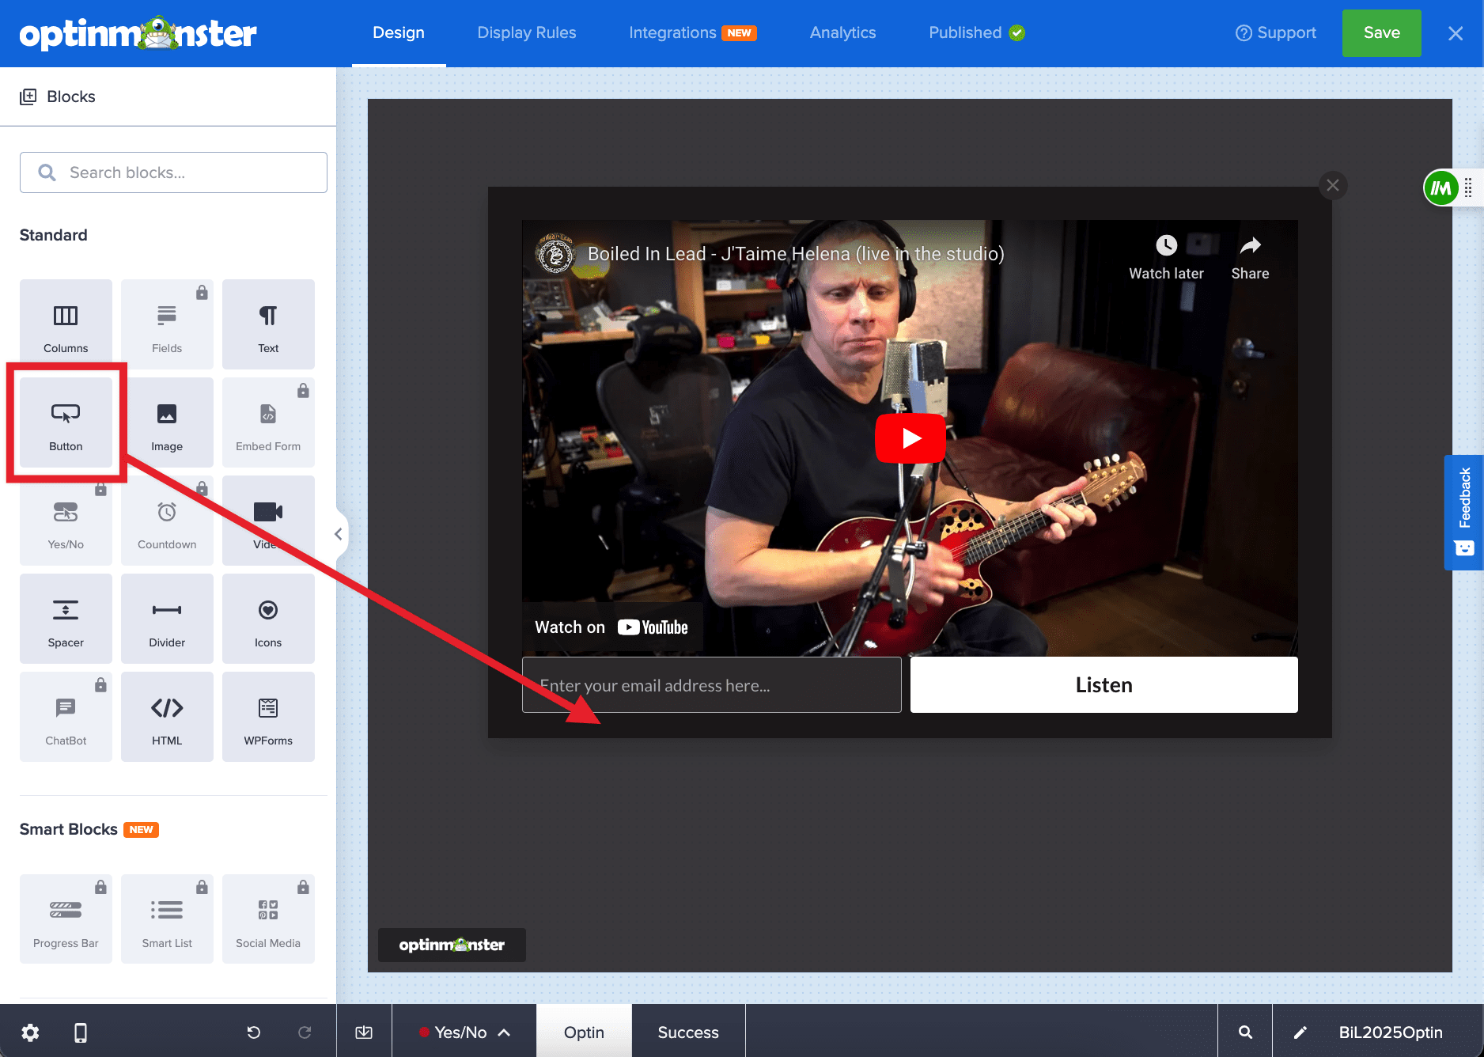This screenshot has width=1484, height=1057.
Task: Switch to the Design tab
Action: pyautogui.click(x=399, y=33)
